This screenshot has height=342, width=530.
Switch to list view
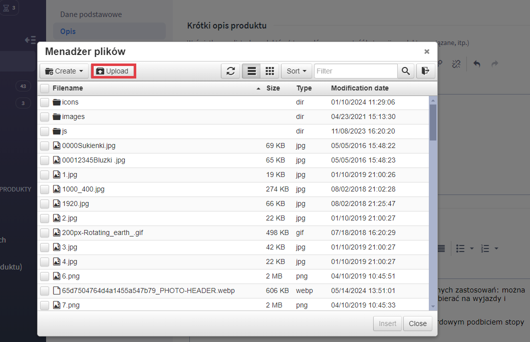[251, 71]
